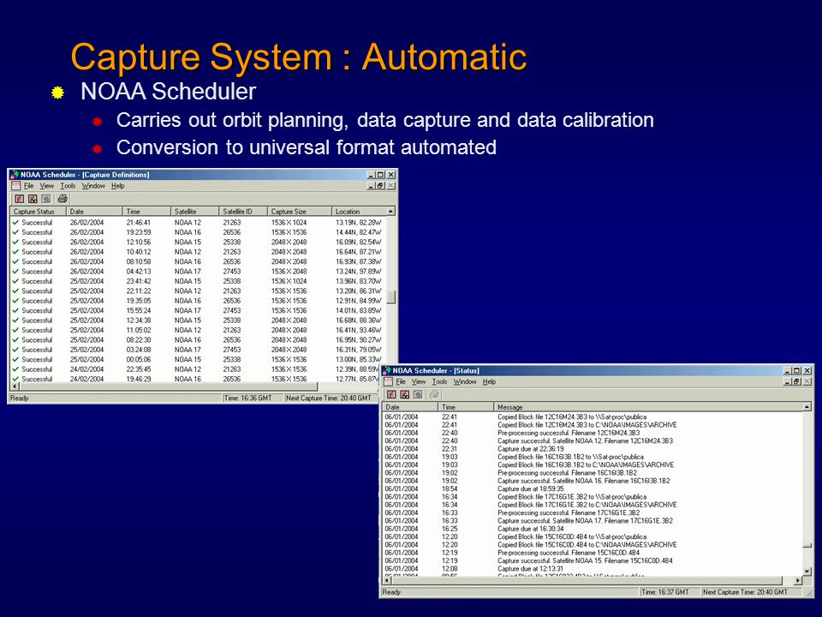Image resolution: width=822 pixels, height=617 pixels.
Task: Click the gray third toolbar icon in Capture Definitions window
Action: [x=46, y=198]
